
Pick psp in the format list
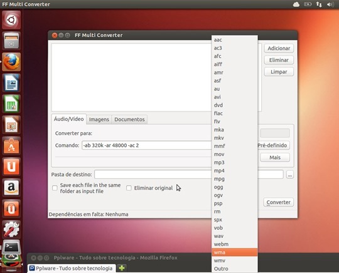pos(235,203)
